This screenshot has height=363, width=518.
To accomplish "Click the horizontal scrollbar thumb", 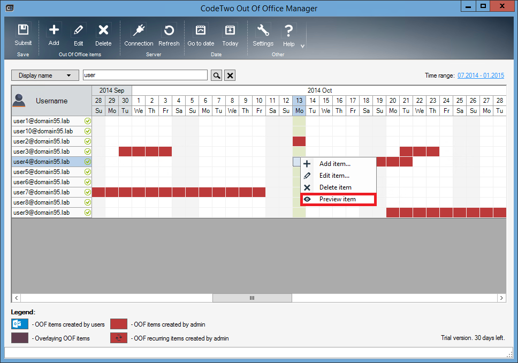I will (x=252, y=298).
